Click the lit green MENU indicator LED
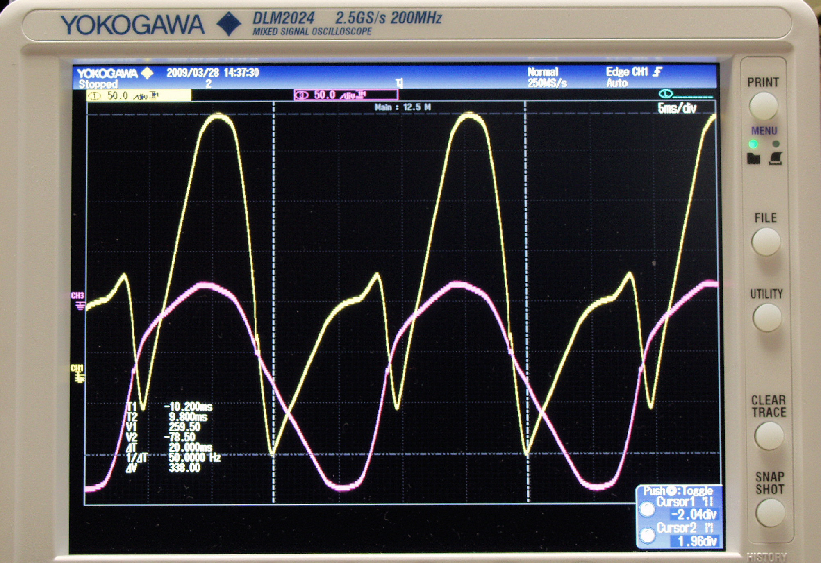Image resolution: width=821 pixels, height=563 pixels. (753, 144)
